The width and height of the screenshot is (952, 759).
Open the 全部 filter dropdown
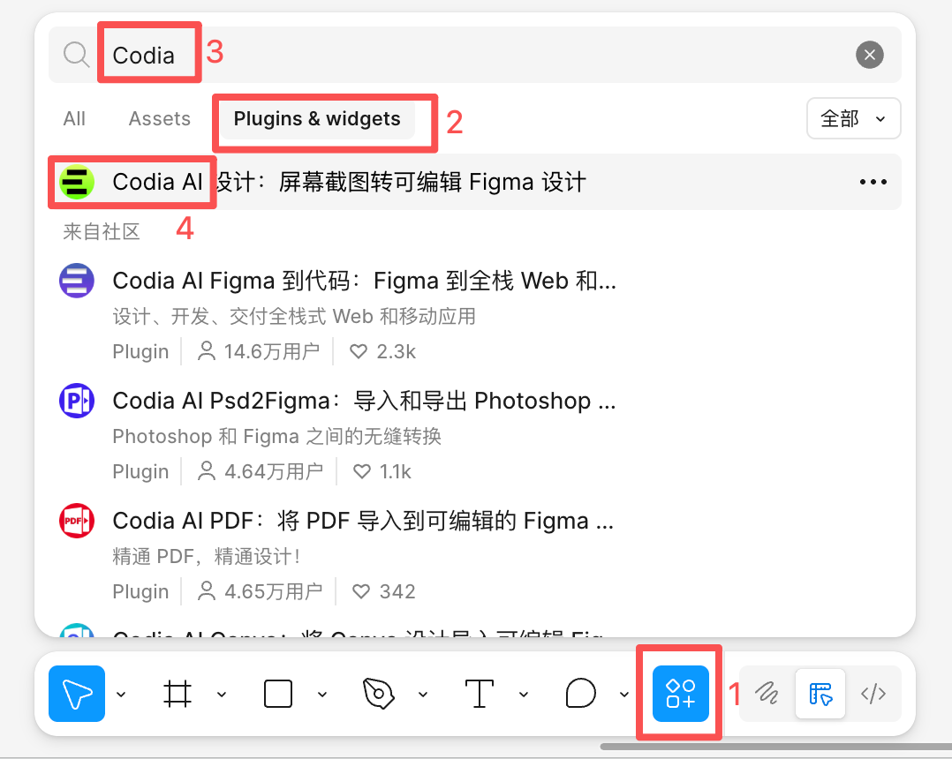coord(853,118)
